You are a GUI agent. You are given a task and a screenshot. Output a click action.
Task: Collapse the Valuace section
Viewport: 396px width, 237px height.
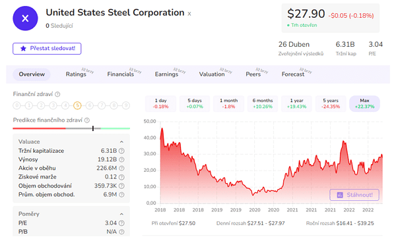pos(121,142)
